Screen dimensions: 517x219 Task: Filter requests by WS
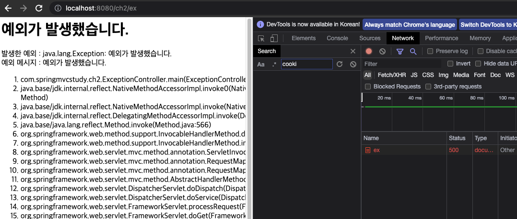click(x=510, y=75)
